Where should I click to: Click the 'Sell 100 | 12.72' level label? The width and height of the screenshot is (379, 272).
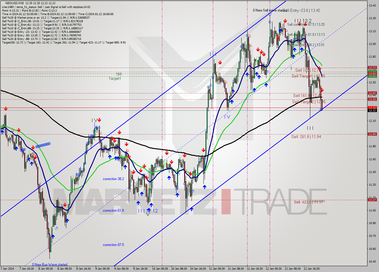[308, 70]
